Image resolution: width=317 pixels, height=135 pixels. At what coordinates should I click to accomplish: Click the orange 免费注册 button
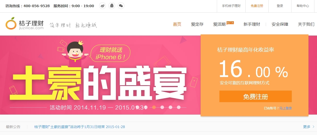(x=255, y=97)
